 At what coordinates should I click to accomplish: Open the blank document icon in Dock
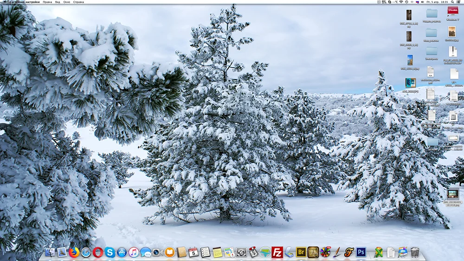point(391,253)
